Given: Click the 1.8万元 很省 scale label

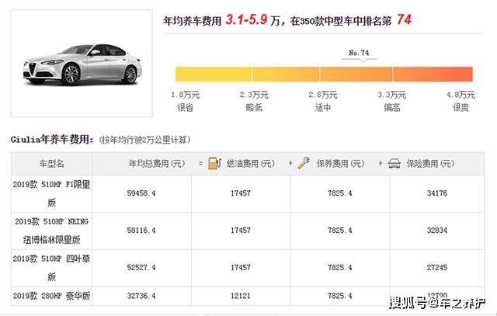Looking at the screenshot, I should click(186, 101).
